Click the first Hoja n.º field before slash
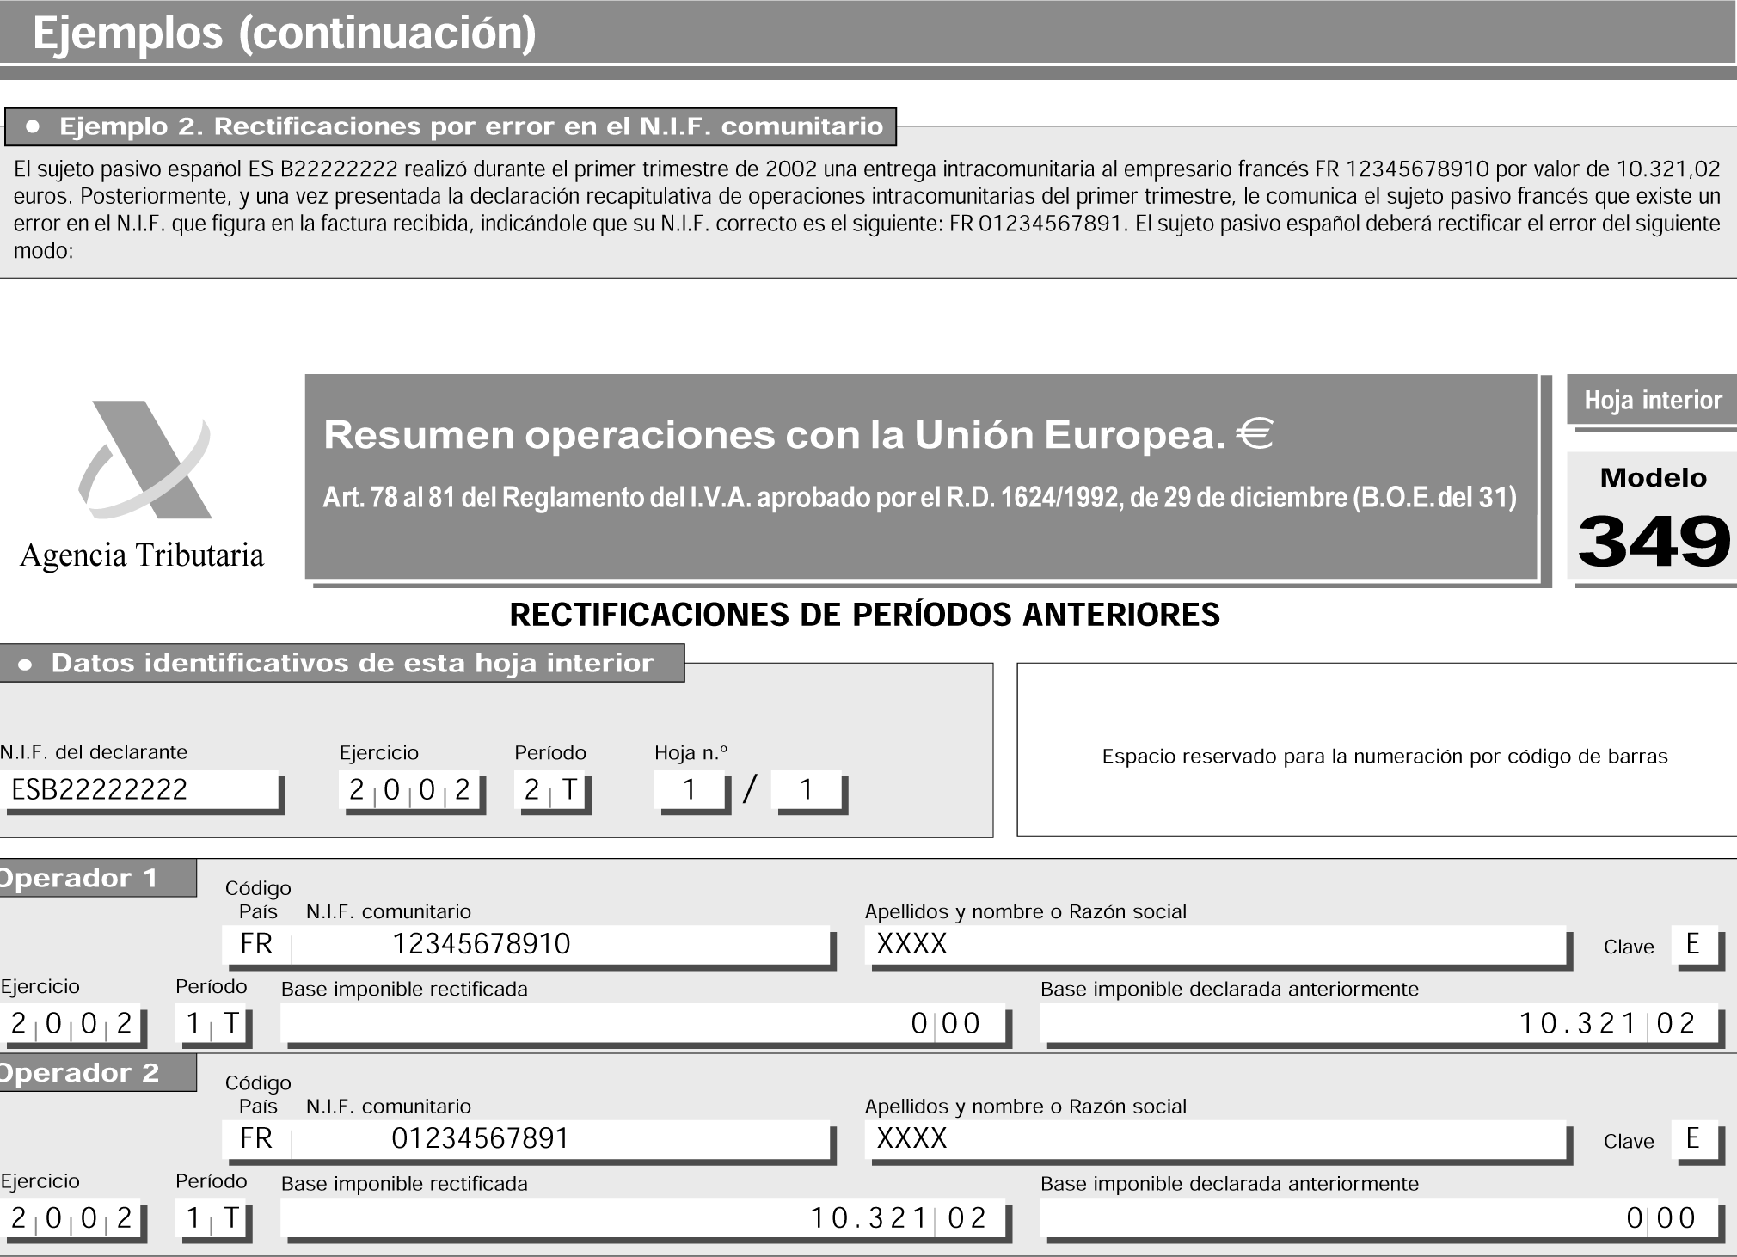 pos(691,789)
